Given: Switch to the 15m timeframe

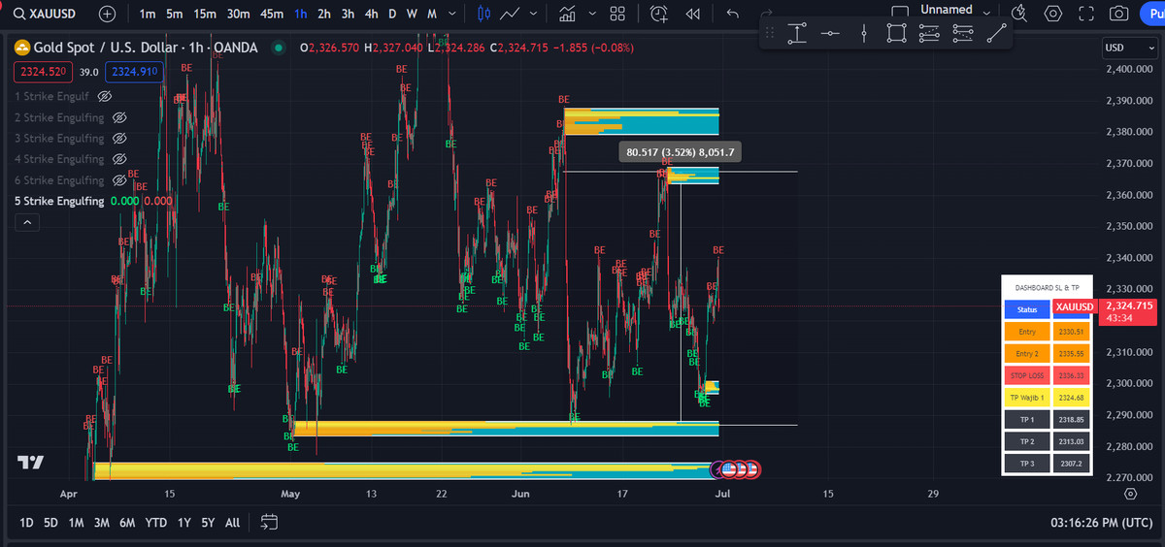Looking at the screenshot, I should [204, 15].
